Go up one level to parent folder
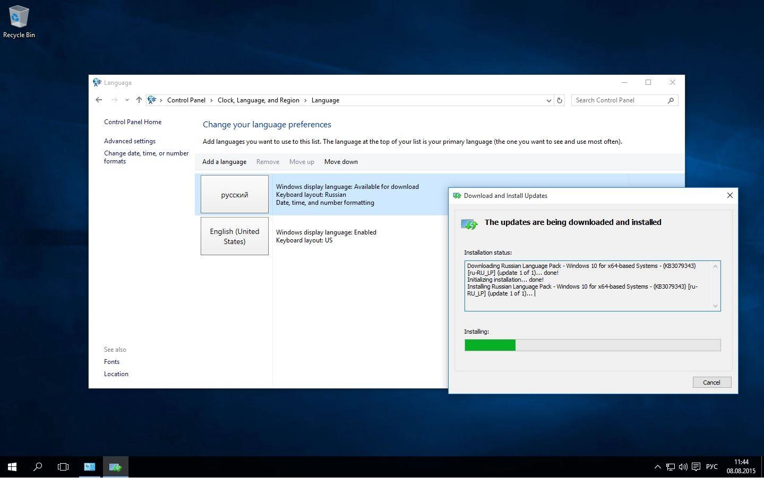The height and width of the screenshot is (478, 764). pyautogui.click(x=139, y=100)
